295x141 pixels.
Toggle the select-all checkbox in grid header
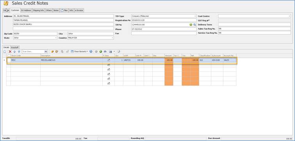tap(9, 55)
